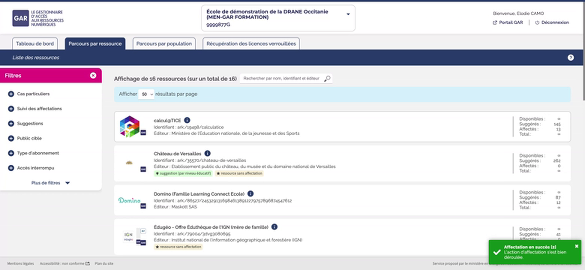Screen dimensions: 585x270
Task: Select the 'Parcours par ressource' tab
Action: point(95,43)
